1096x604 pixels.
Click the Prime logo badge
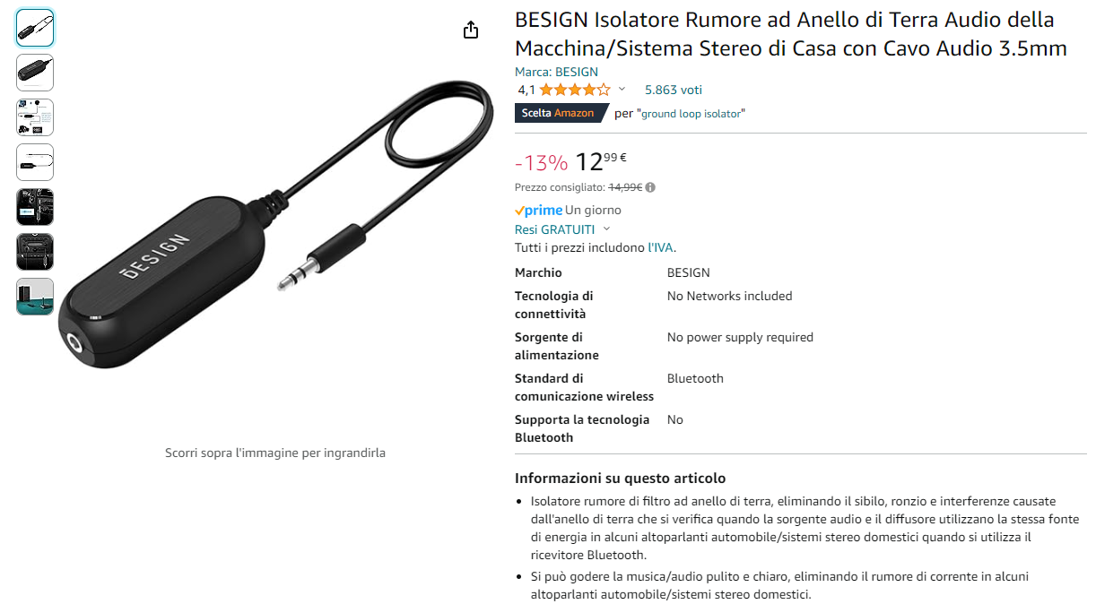coord(538,210)
